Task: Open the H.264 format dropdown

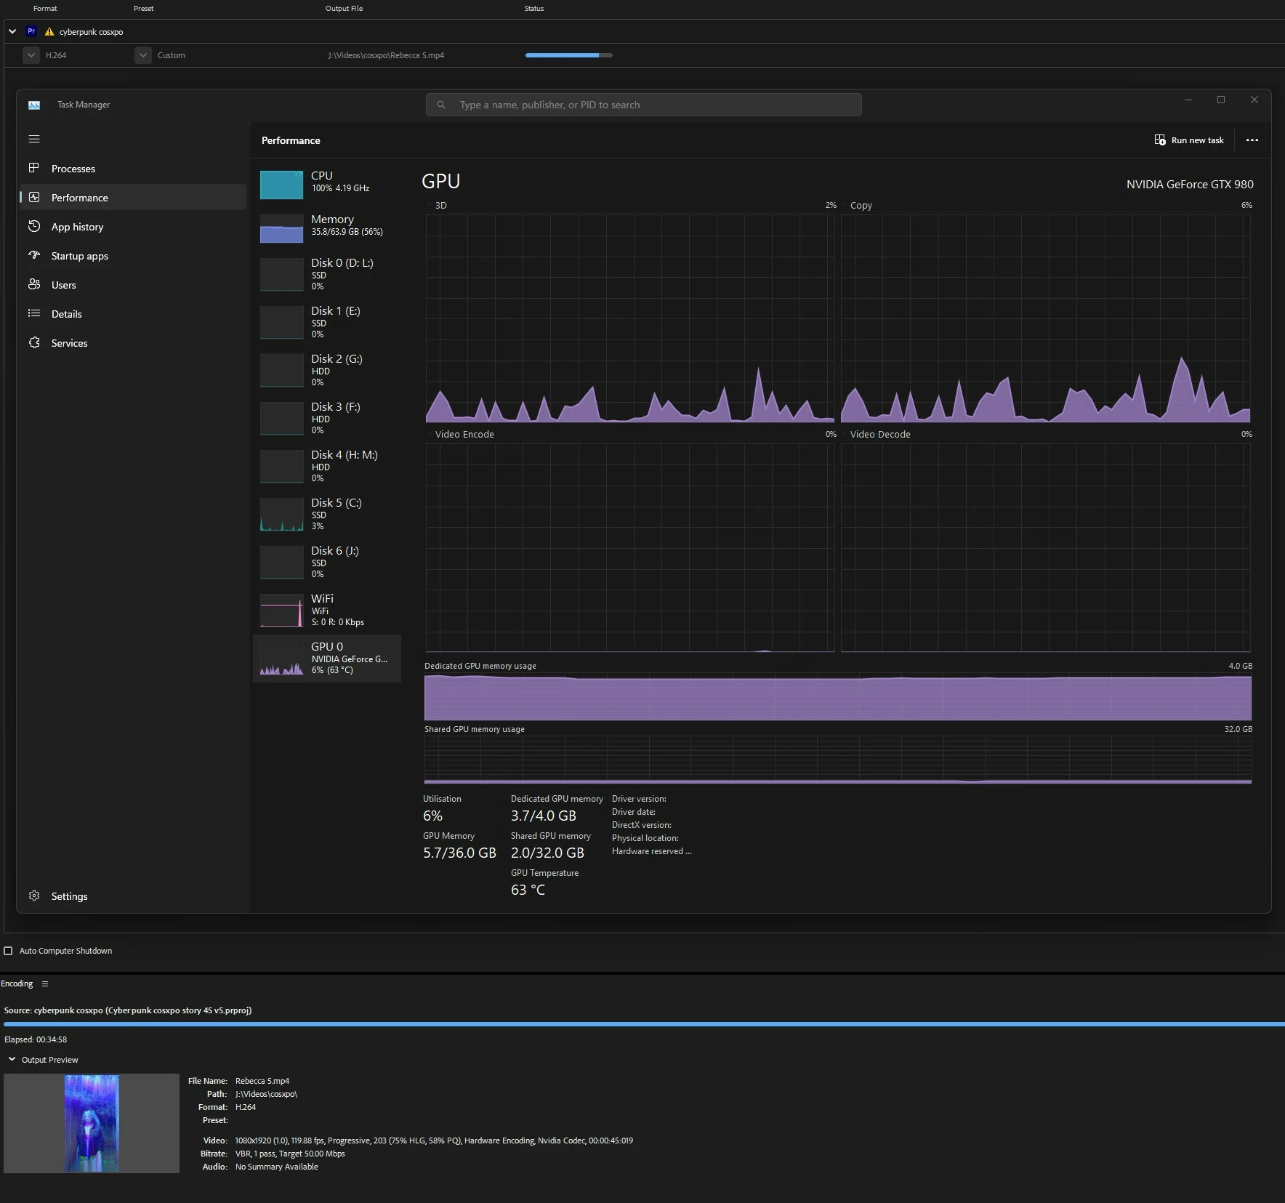Action: pos(31,55)
